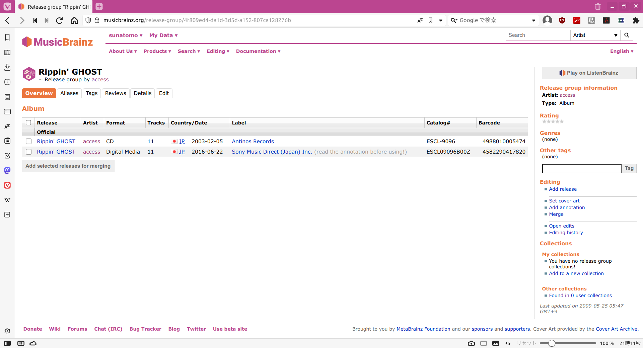Click the user profile avatar icon
Screen dimensions: 643x348
point(547,20)
